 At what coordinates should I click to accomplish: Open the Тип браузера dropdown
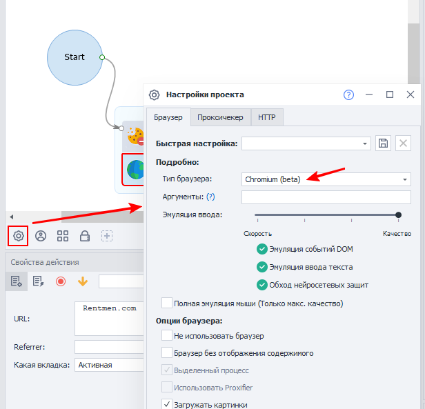click(x=326, y=179)
